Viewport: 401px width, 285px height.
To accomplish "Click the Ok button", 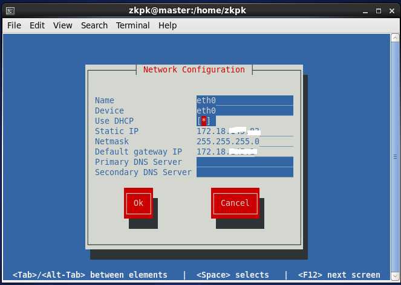I will click(139, 203).
